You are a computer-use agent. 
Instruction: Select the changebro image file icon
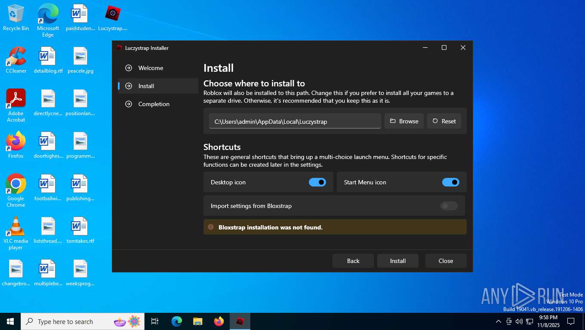pyautogui.click(x=16, y=273)
